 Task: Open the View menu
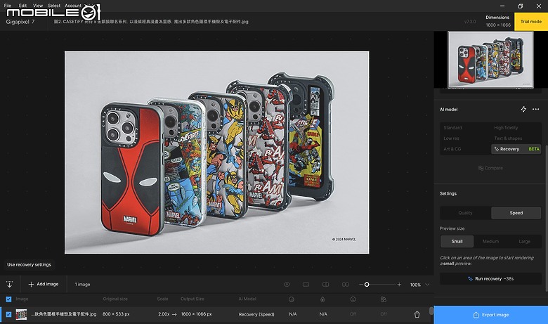pos(38,5)
